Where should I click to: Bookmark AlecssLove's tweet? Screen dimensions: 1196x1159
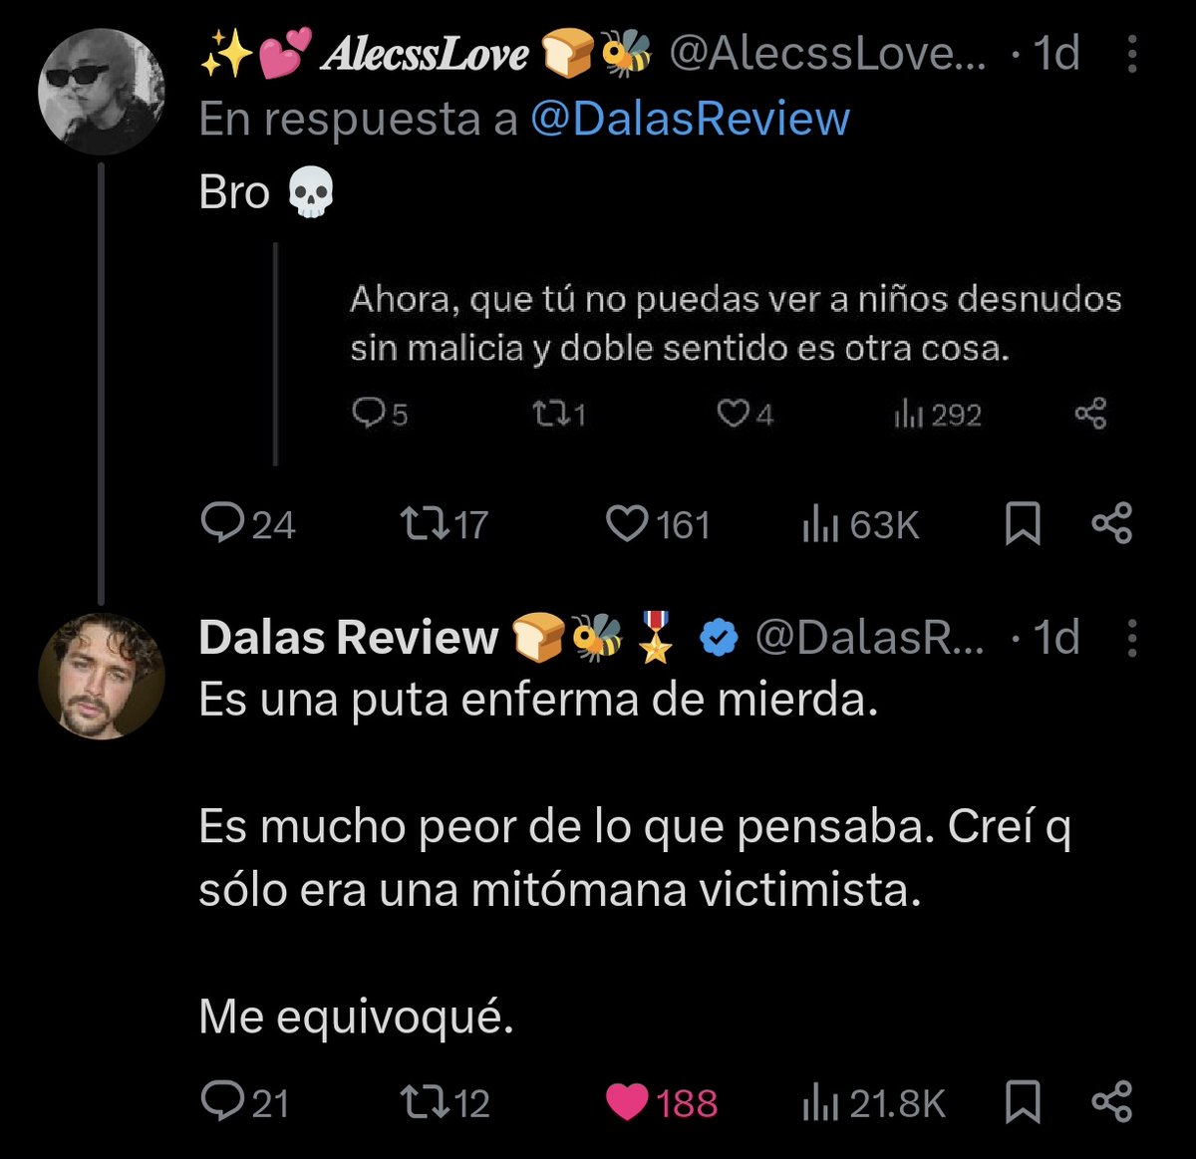[1022, 524]
